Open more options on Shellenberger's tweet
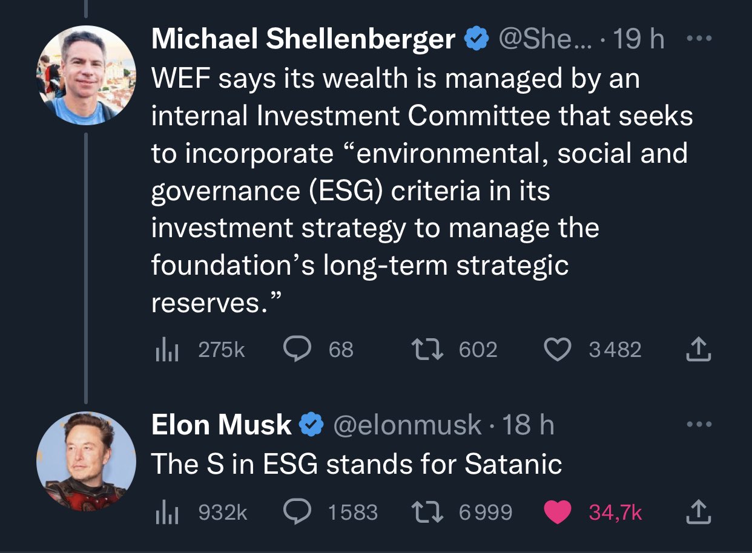This screenshot has height=553, width=752. pos(699,39)
